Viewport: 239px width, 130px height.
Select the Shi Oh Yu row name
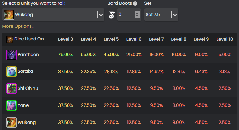pyautogui.click(x=28, y=88)
